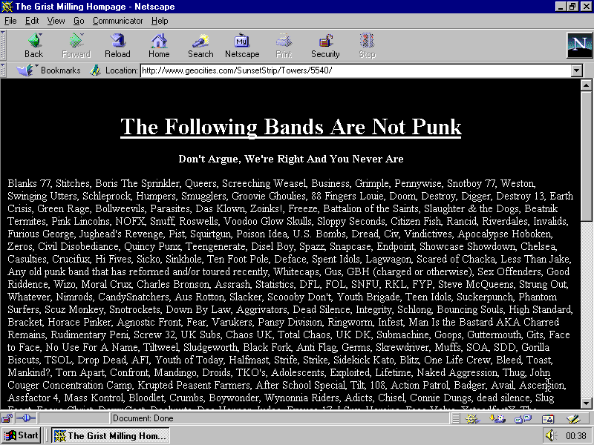594x445 pixels.
Task: Expand the Location URL history dropdown
Action: pyautogui.click(x=577, y=70)
